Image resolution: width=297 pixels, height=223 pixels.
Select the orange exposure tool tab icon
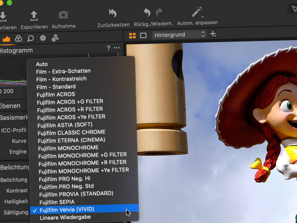[6, 39]
